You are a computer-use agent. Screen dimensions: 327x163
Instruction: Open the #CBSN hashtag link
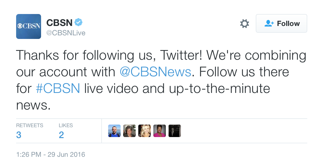(x=58, y=89)
